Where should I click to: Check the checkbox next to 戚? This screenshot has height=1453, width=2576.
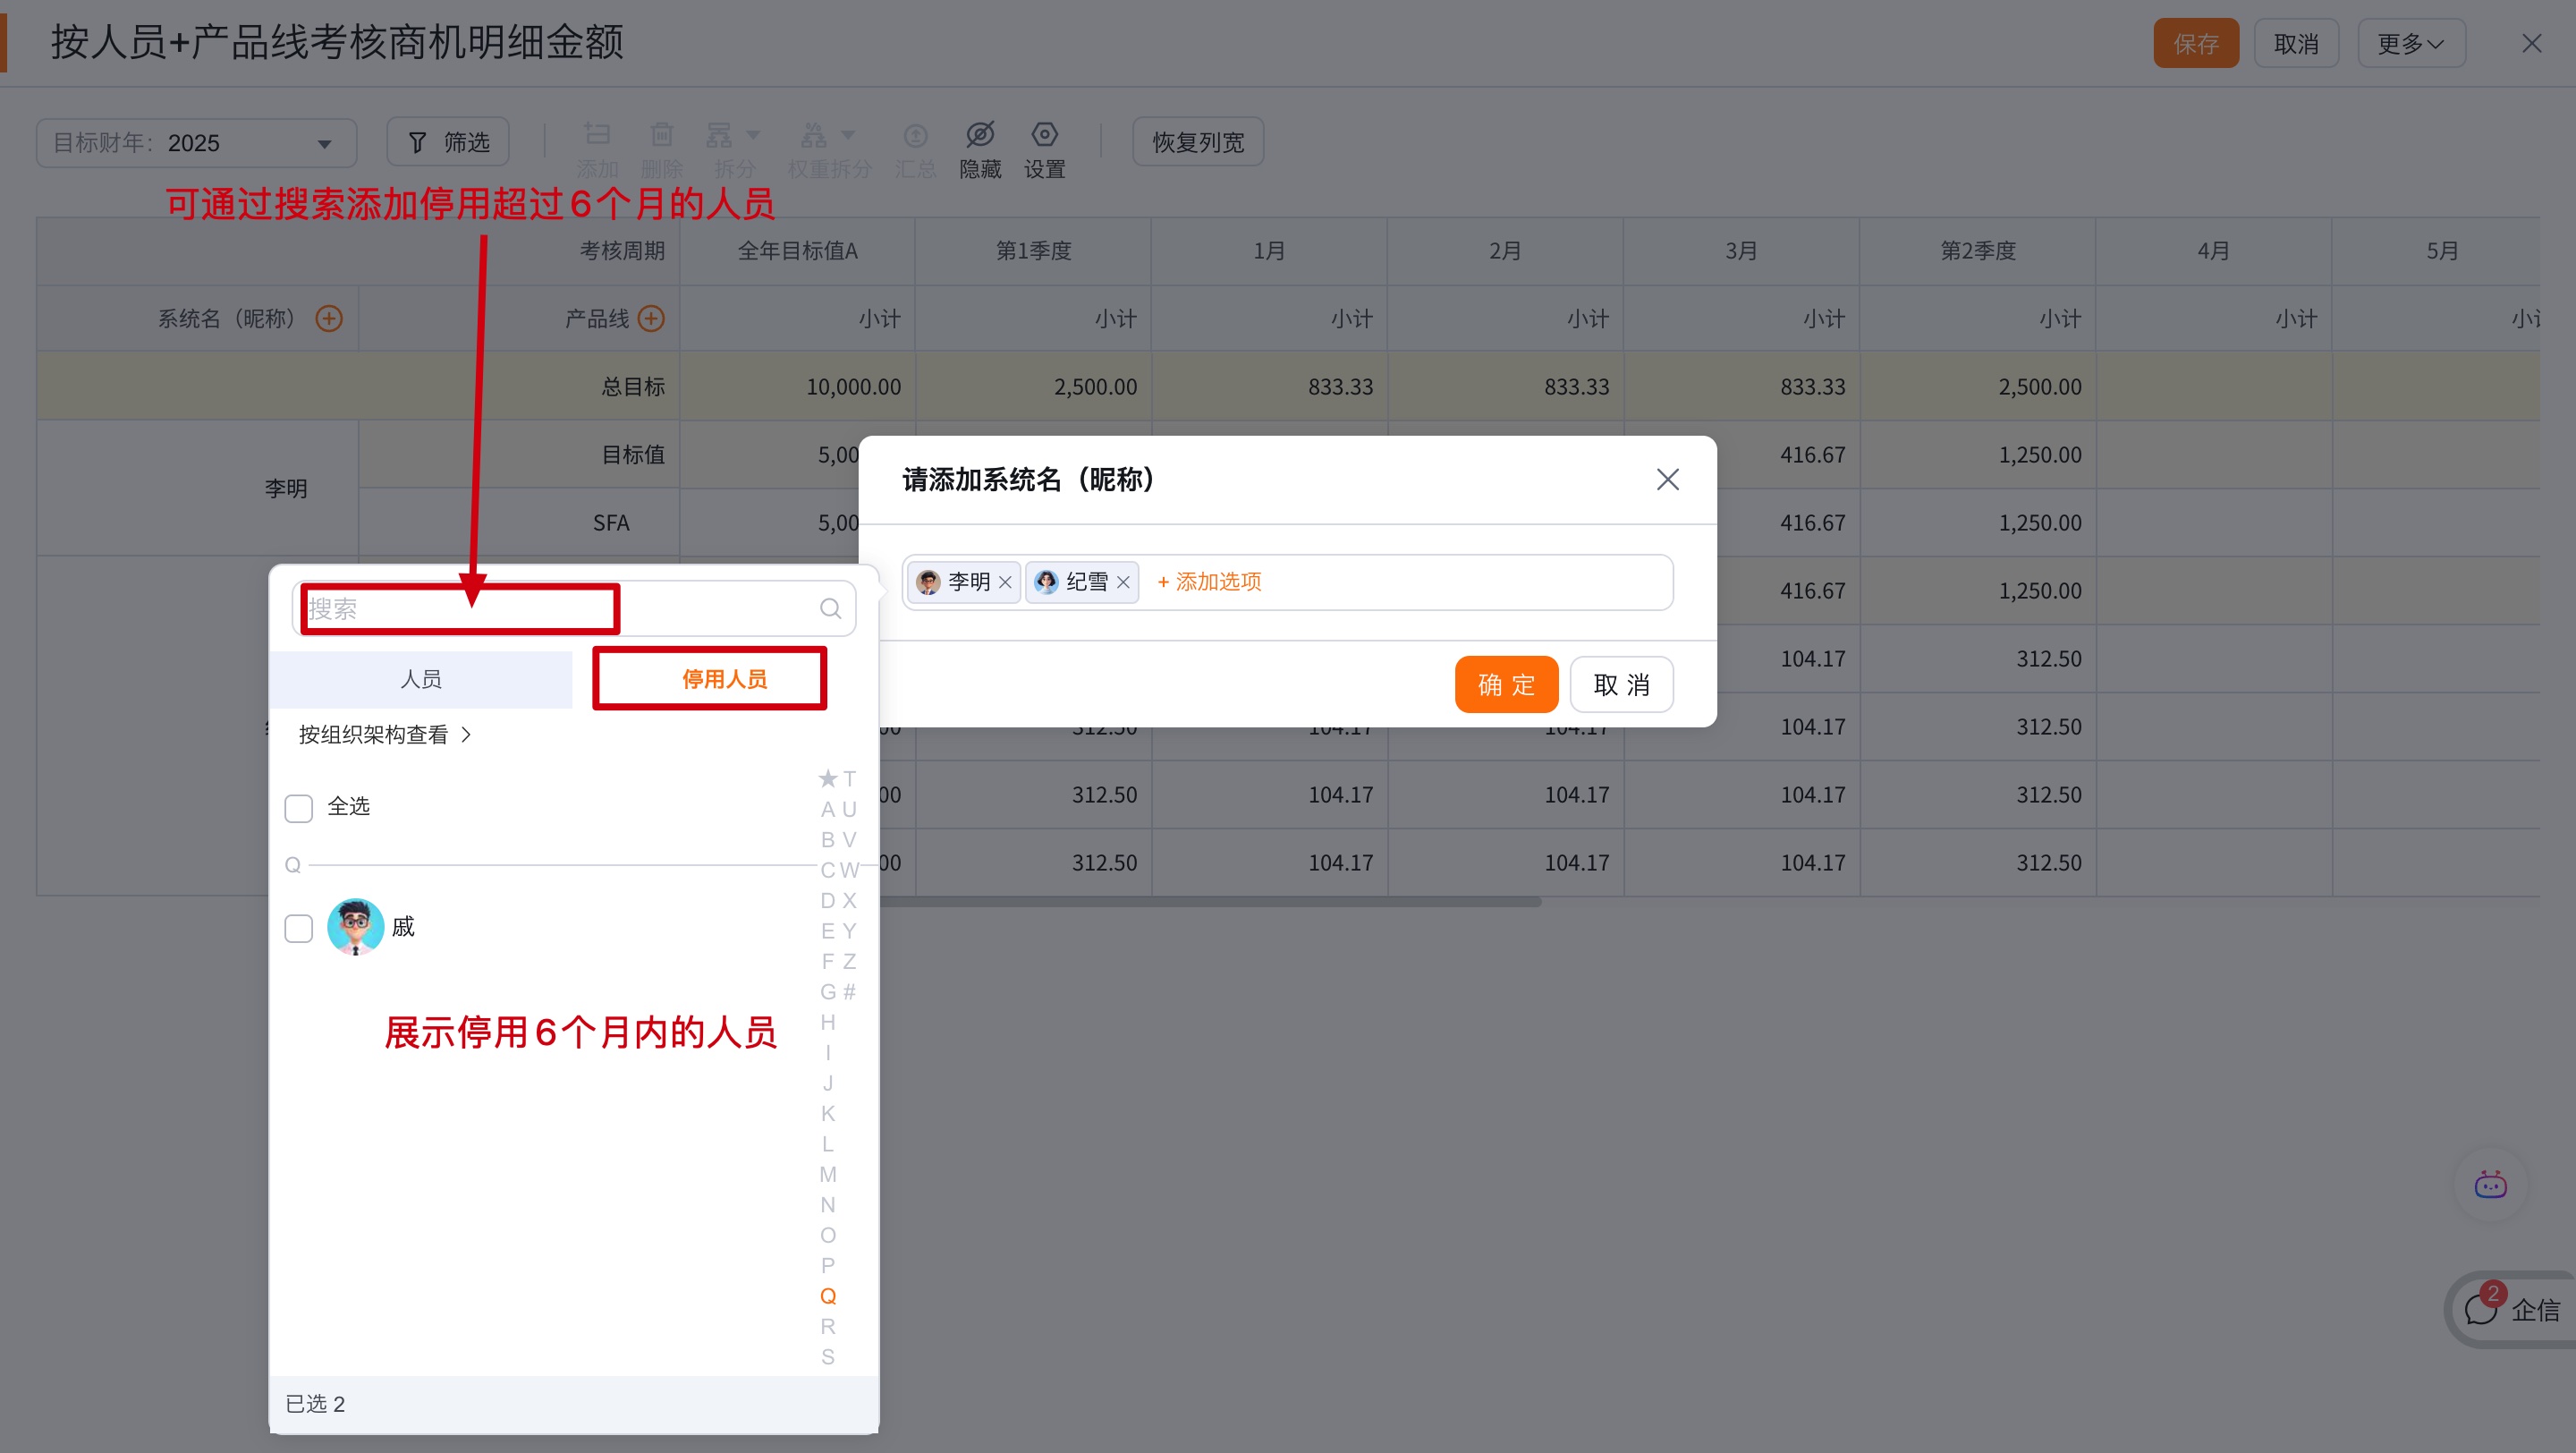(x=298, y=928)
